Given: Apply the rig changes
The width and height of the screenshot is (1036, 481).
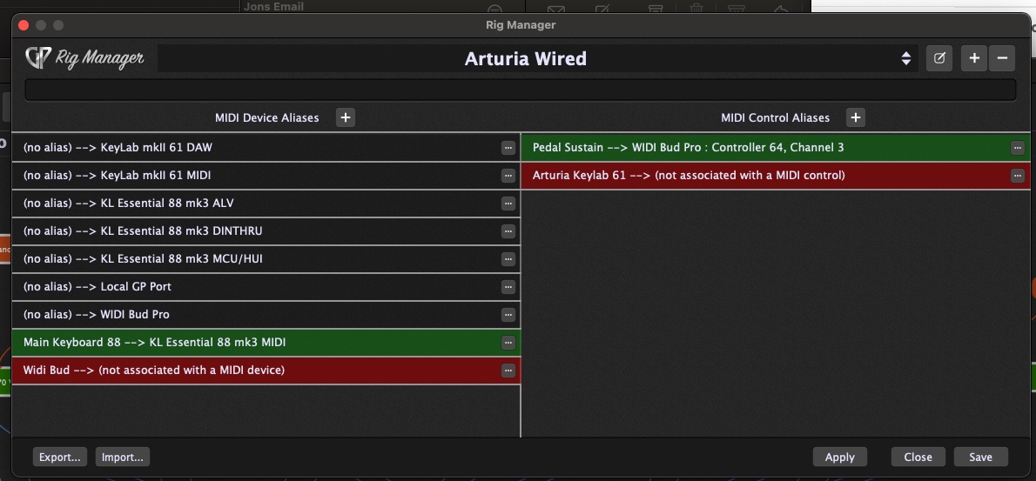Looking at the screenshot, I should (x=840, y=457).
